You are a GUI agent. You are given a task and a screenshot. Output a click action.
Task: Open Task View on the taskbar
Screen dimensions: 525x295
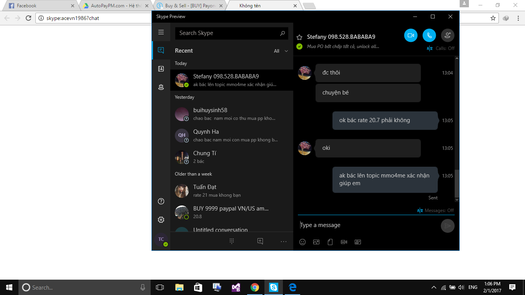coord(160,287)
